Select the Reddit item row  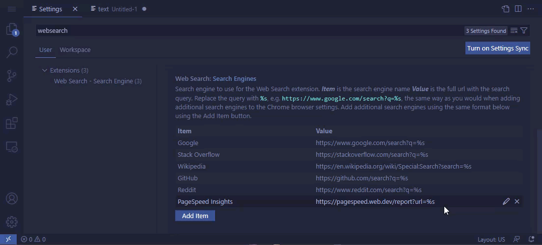pos(349,190)
